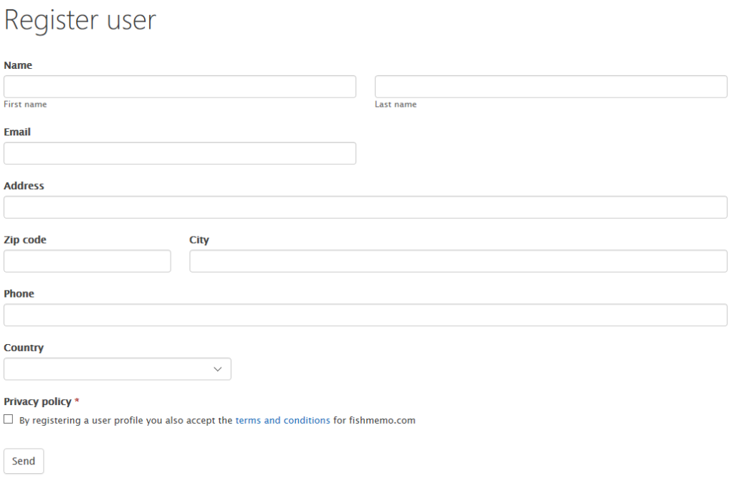Focus the Phone number field

pyautogui.click(x=366, y=315)
